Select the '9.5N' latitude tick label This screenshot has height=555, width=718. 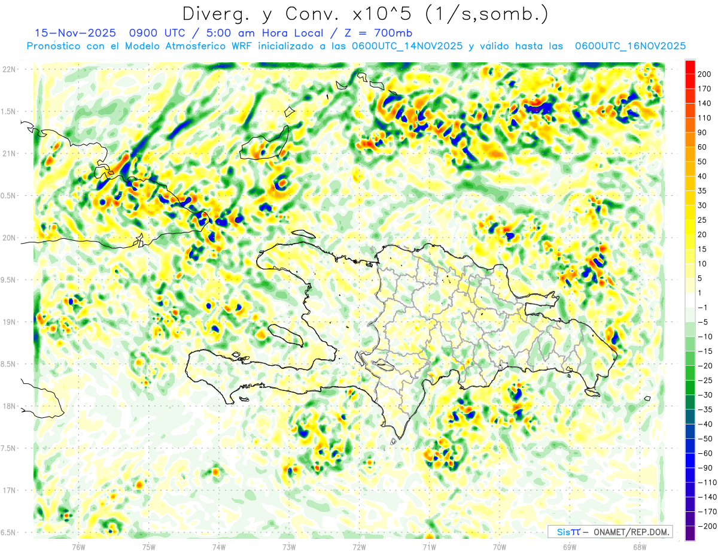(x=9, y=280)
